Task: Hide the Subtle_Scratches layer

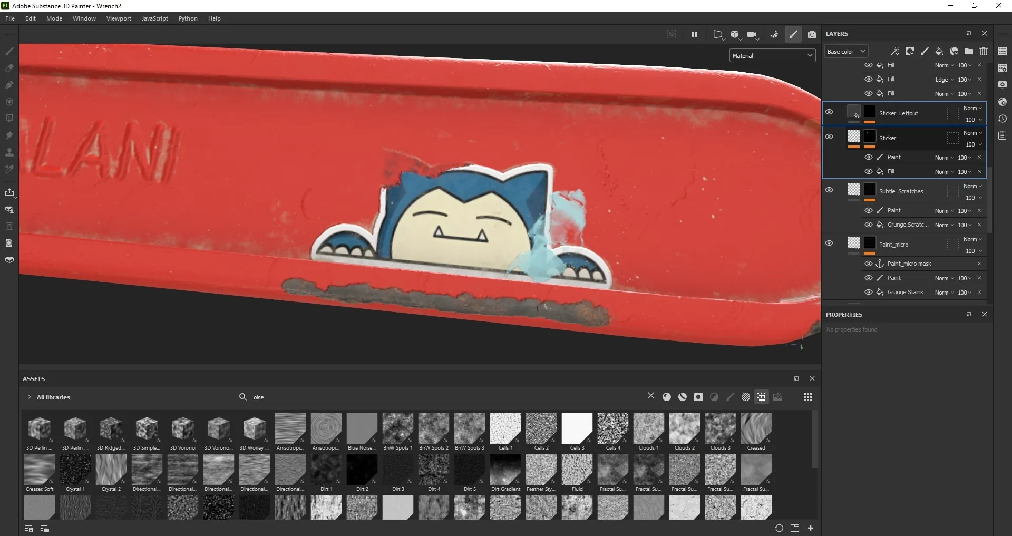Action: [829, 190]
